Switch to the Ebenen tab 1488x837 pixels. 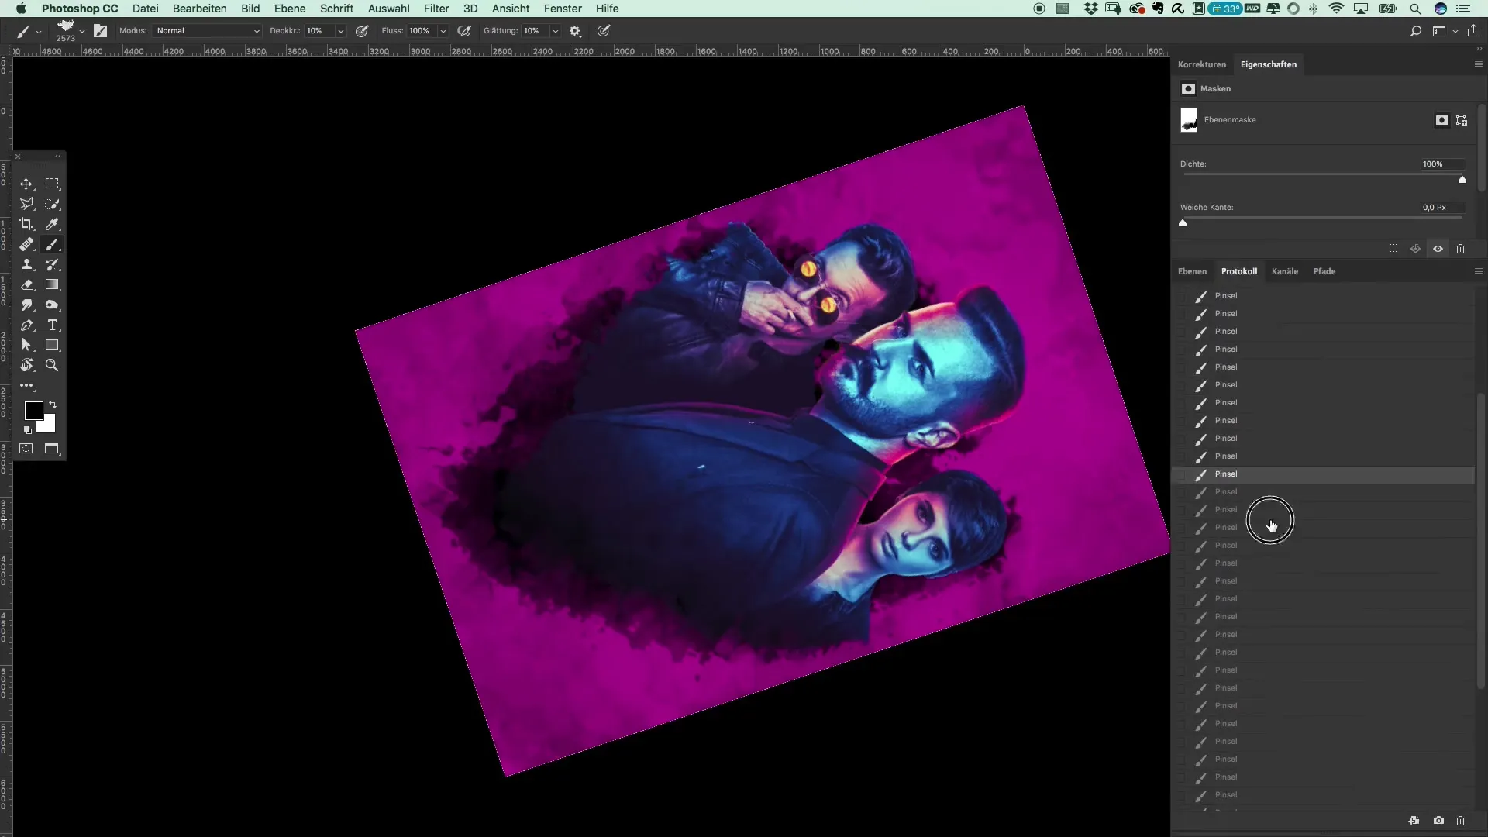point(1192,271)
